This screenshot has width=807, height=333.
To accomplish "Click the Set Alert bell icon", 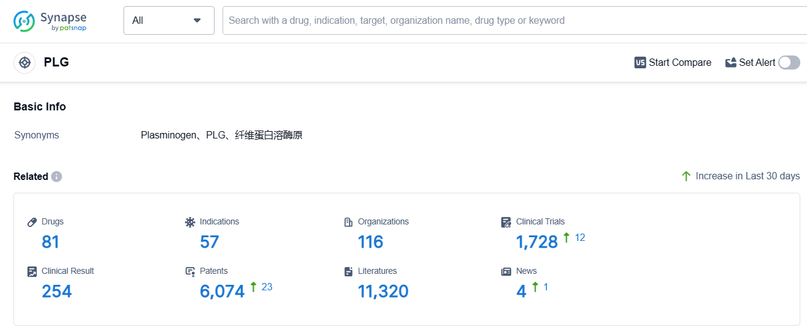I will tap(731, 62).
